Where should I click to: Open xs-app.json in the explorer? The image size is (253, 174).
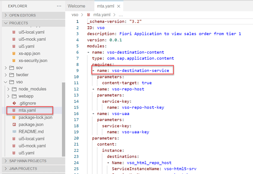tap(29, 53)
